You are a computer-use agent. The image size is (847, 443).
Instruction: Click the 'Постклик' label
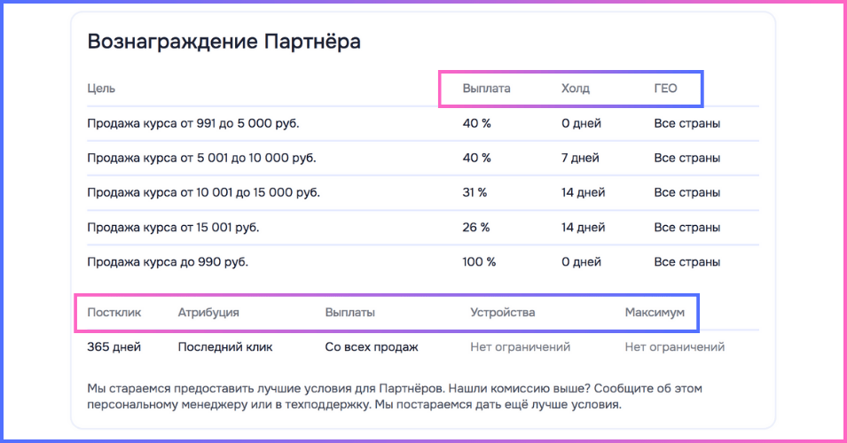coord(114,313)
